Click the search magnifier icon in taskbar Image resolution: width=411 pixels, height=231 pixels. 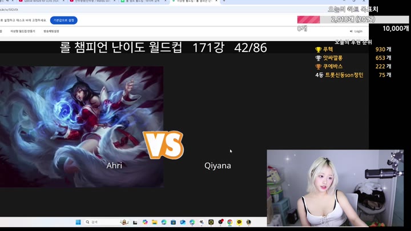(x=87, y=222)
